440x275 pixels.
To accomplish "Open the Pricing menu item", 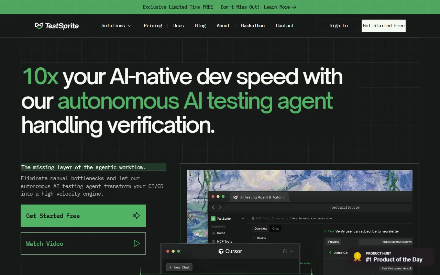I will tap(153, 26).
